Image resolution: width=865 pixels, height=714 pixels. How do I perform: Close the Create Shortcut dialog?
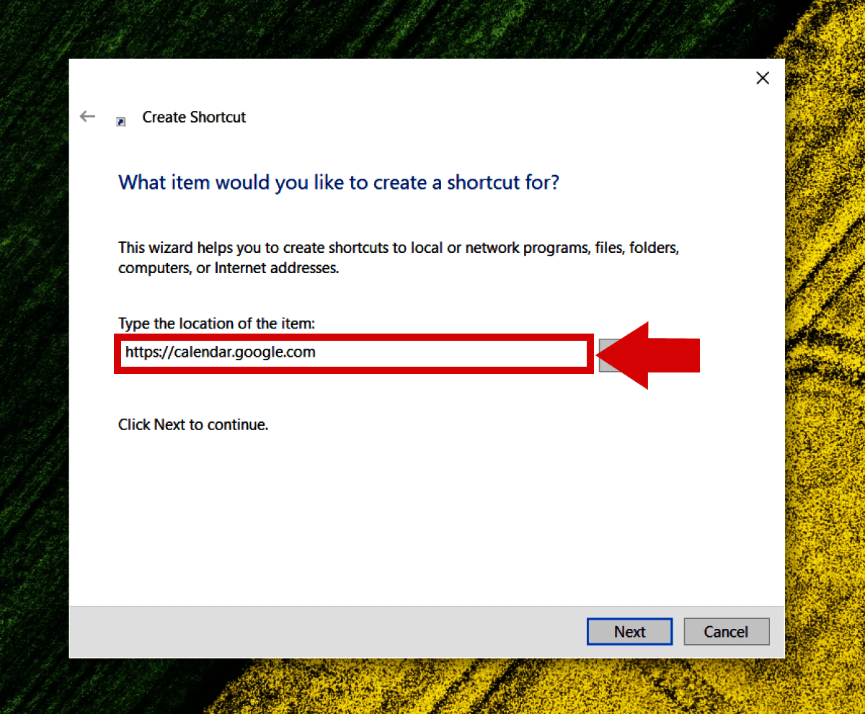762,79
